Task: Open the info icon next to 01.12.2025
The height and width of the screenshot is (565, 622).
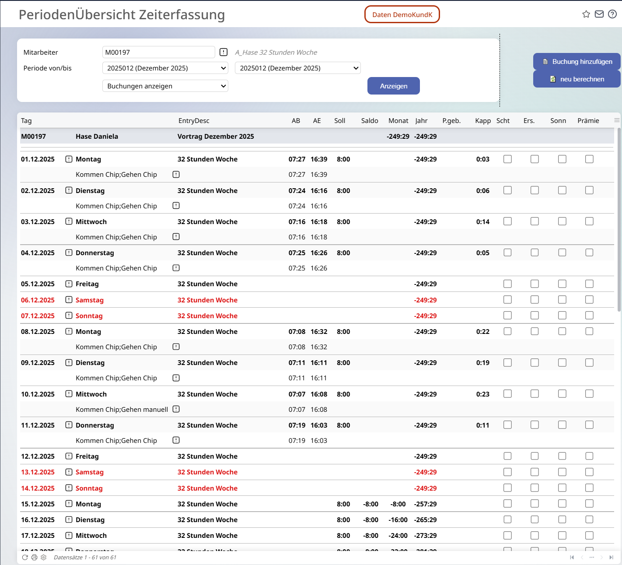Action: 69,159
